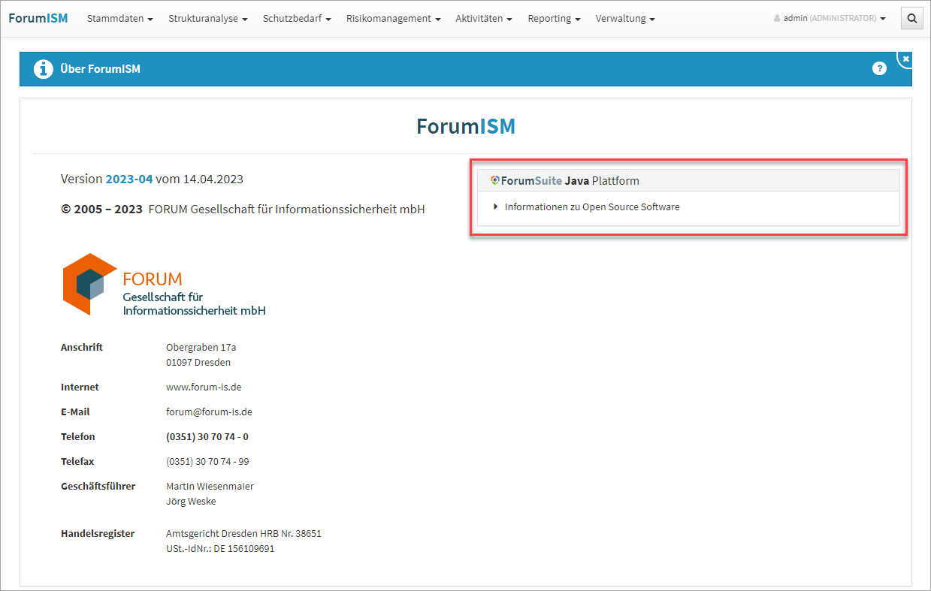Open the Verwaltung menu
931x591 pixels.
coord(625,19)
